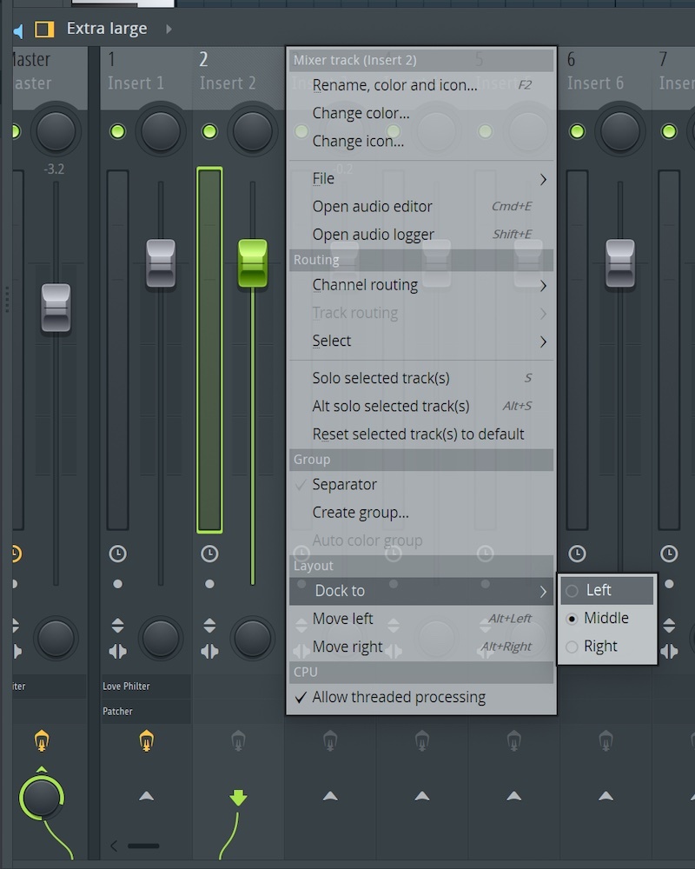Click the green send arrow on Insert 2

pyautogui.click(x=238, y=797)
